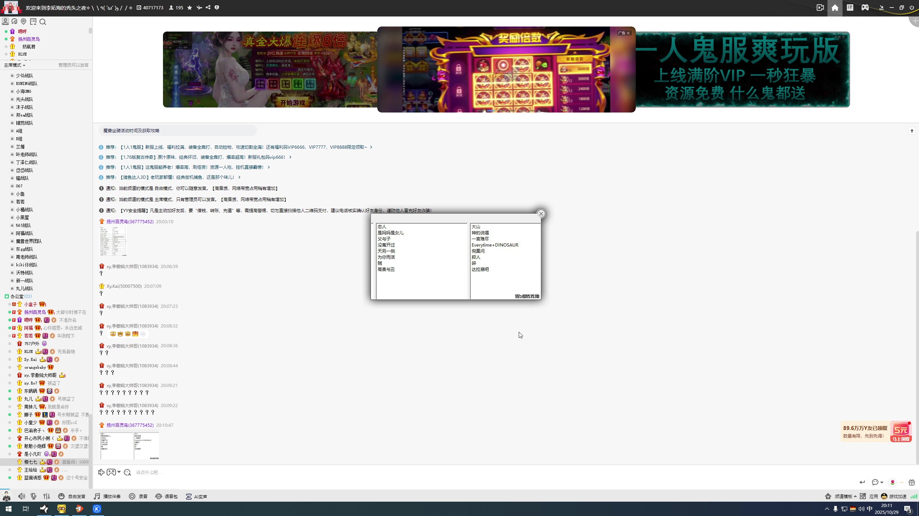Select the 魔兽世界团队 channel
Image resolution: width=919 pixels, height=516 pixels.
tap(29, 241)
